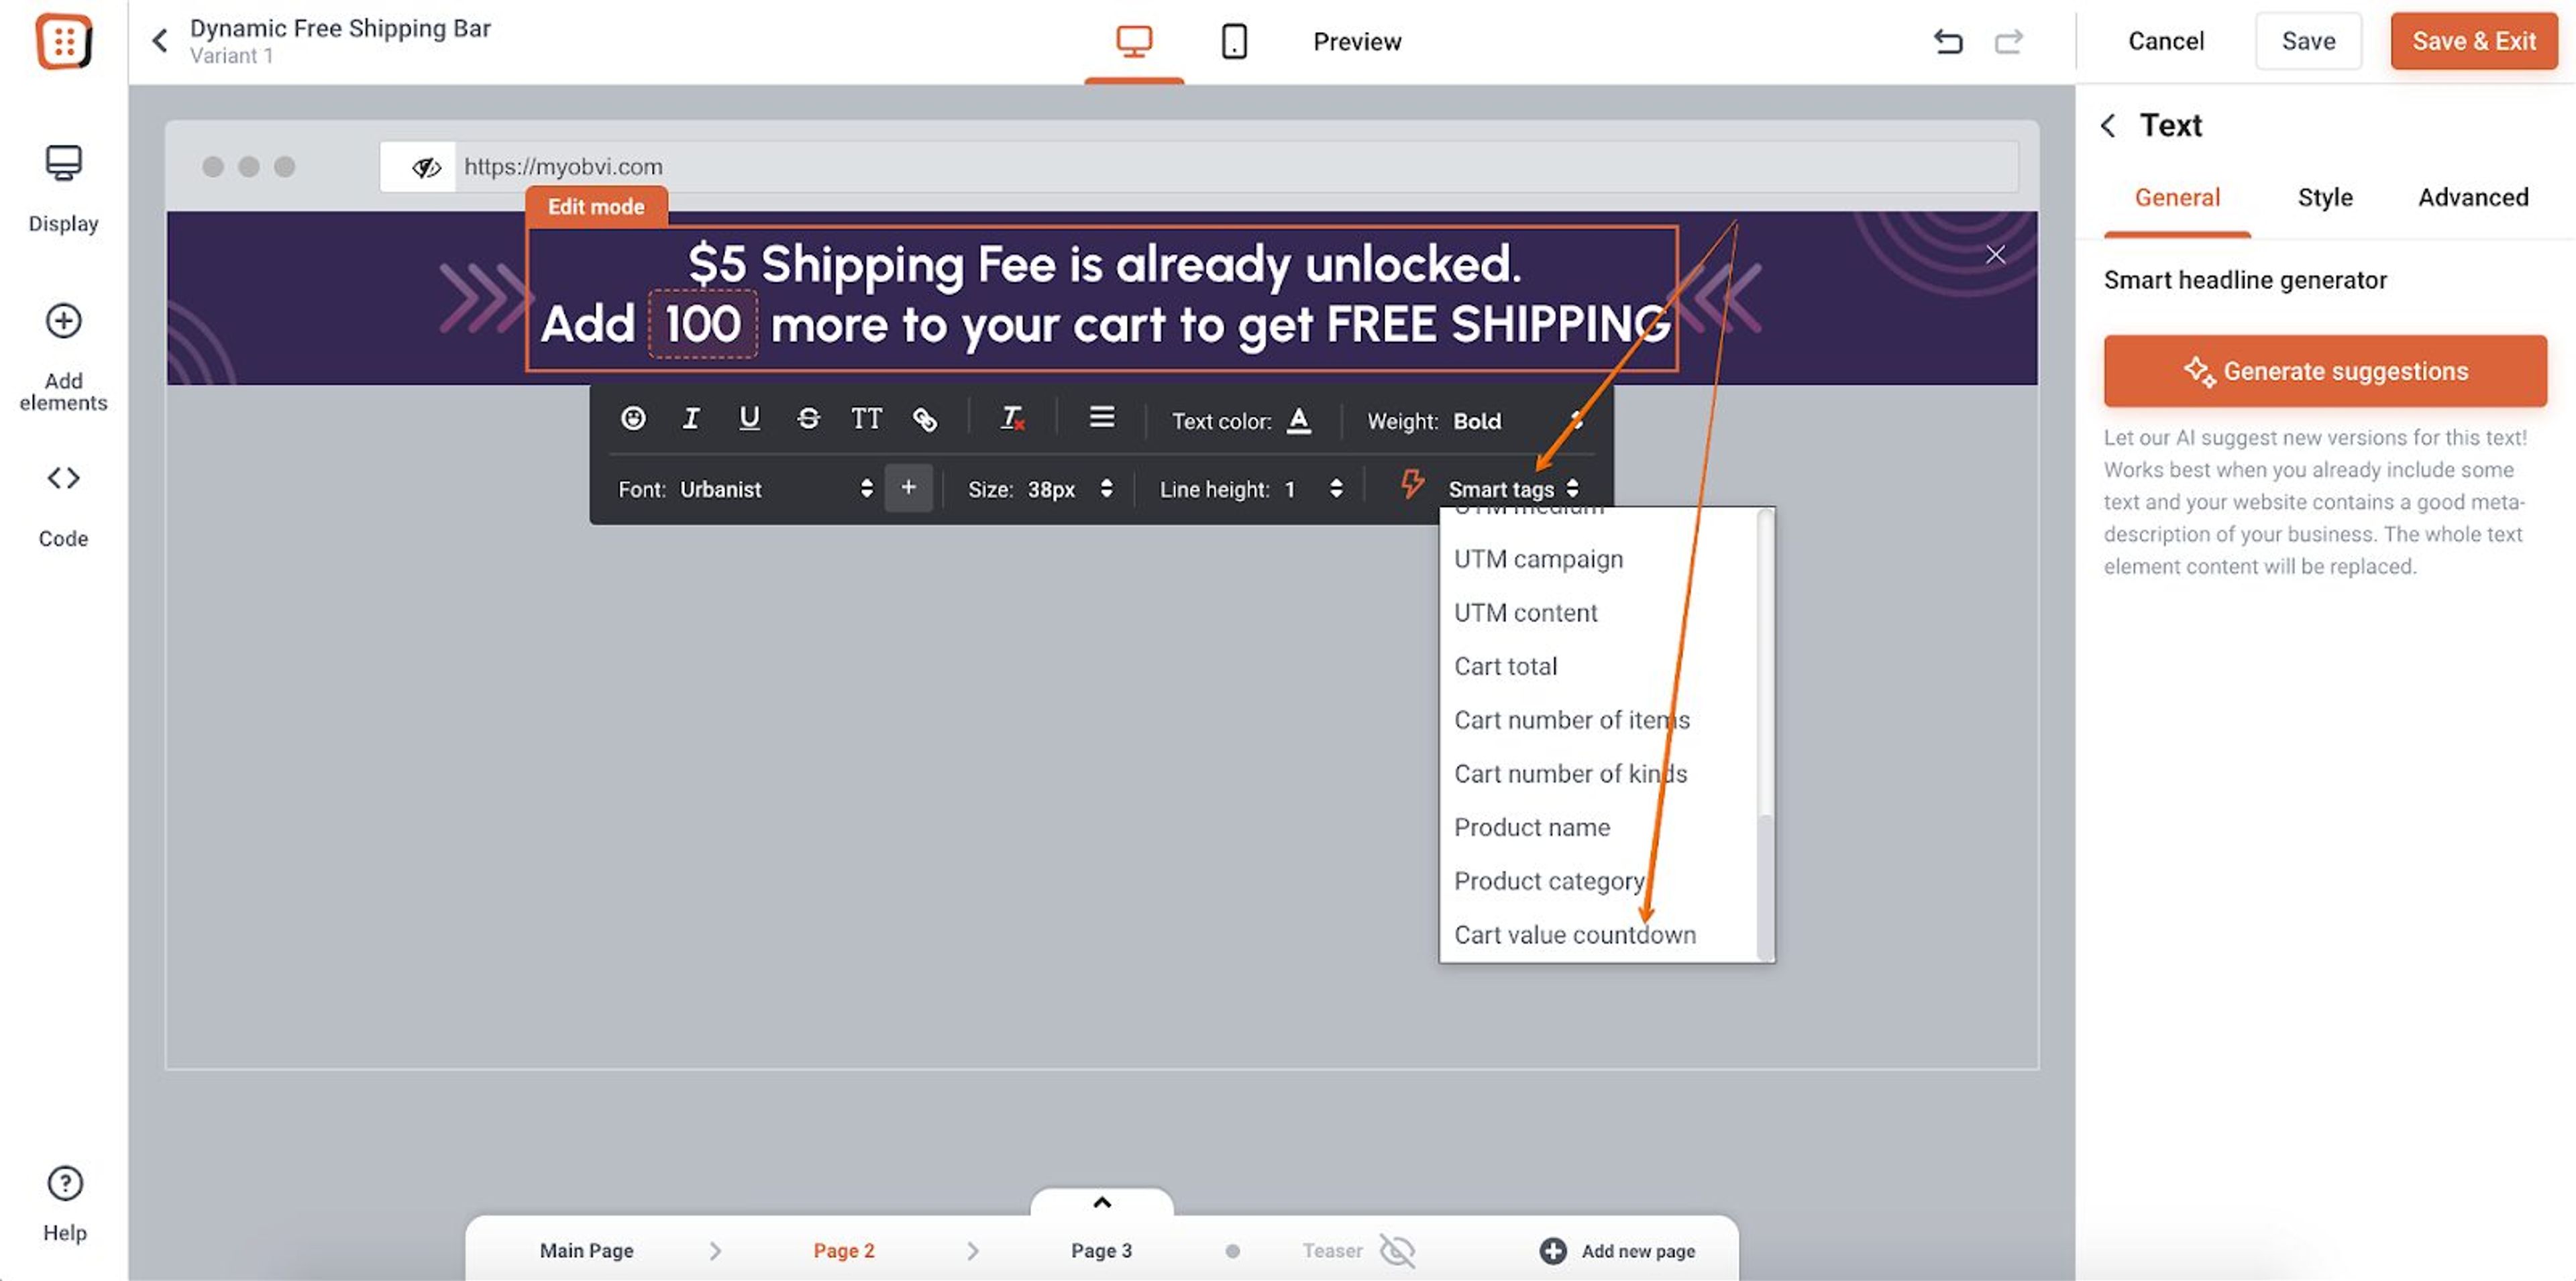The image size is (2576, 1281).
Task: Underline the selected text
Action: [749, 419]
